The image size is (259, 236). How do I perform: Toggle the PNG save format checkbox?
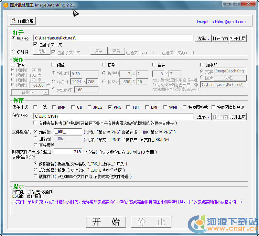(110, 107)
